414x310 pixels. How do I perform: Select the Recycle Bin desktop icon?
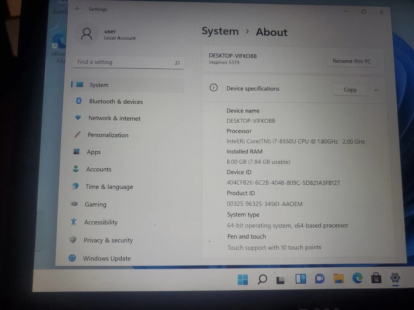[x=60, y=7]
